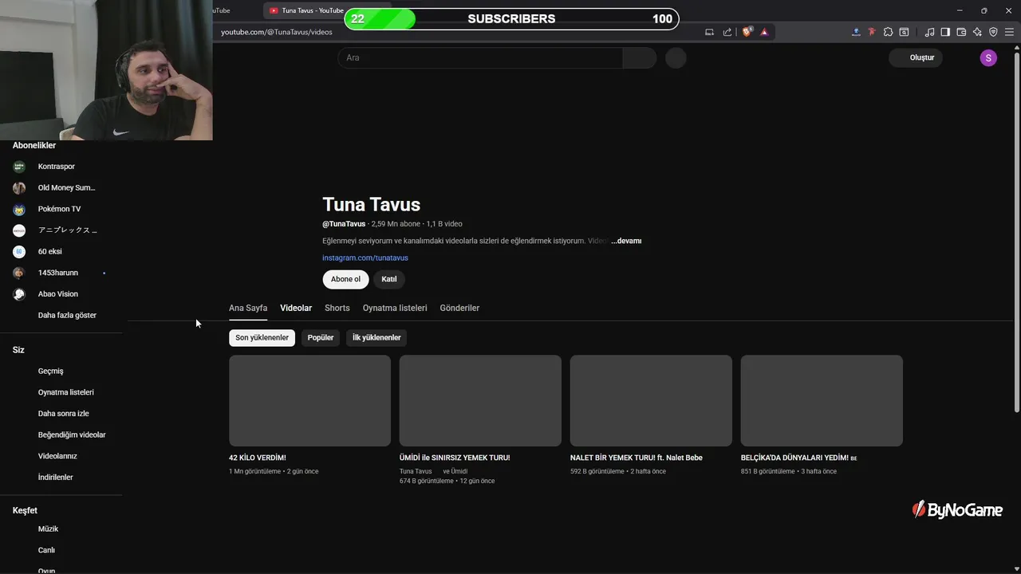Click the Katıl button
This screenshot has height=574, width=1021.
pos(389,279)
